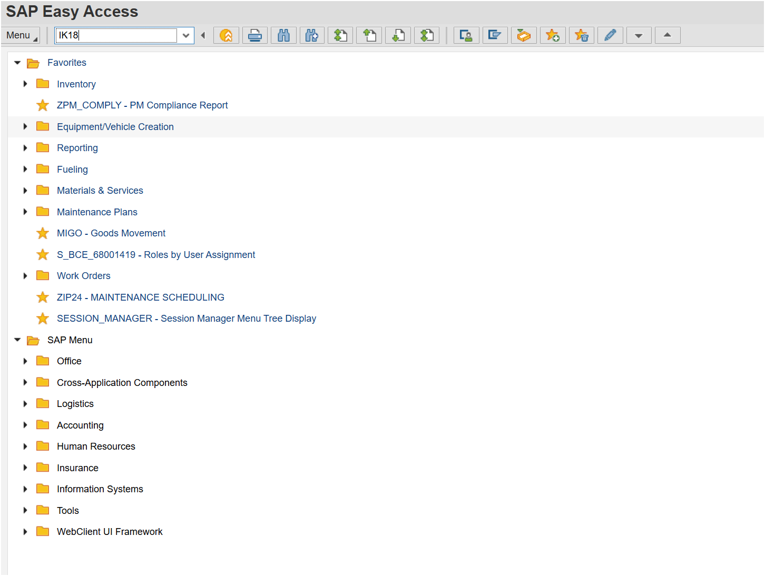Click the Move Favorites Down arrow
This screenshot has width=765, height=576.
pos(639,35)
